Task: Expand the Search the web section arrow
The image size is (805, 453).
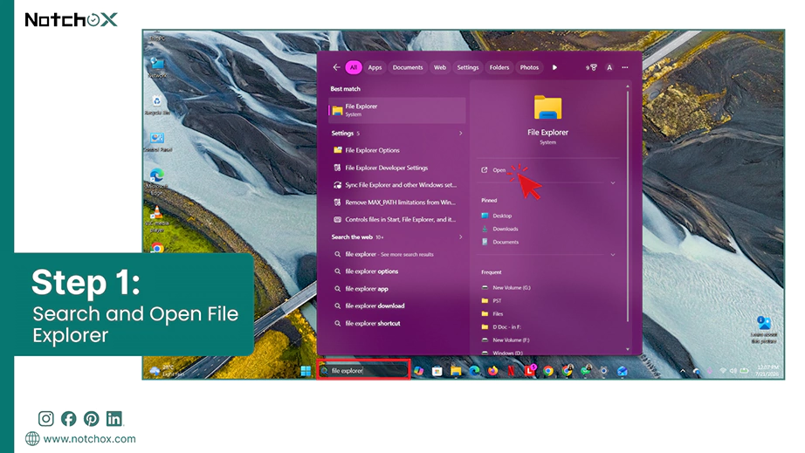Action: click(460, 237)
